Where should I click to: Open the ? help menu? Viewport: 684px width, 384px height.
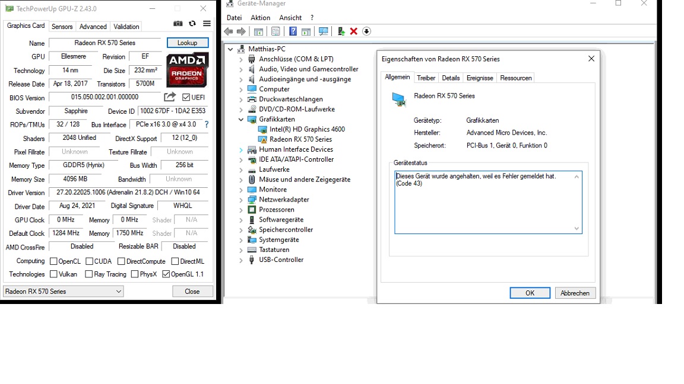click(x=312, y=18)
